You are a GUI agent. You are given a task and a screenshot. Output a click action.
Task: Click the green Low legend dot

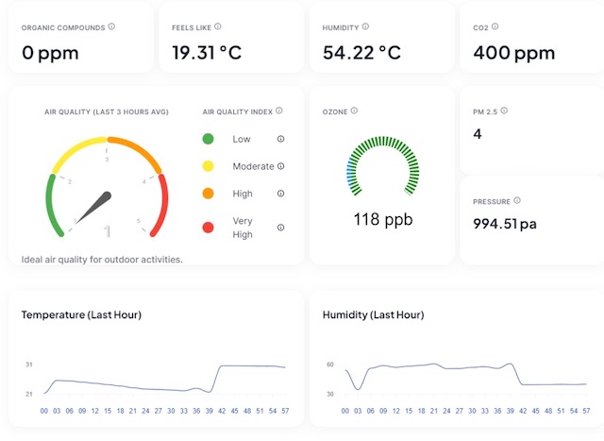(208, 139)
